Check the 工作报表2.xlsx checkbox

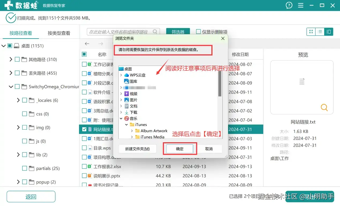click(84, 166)
